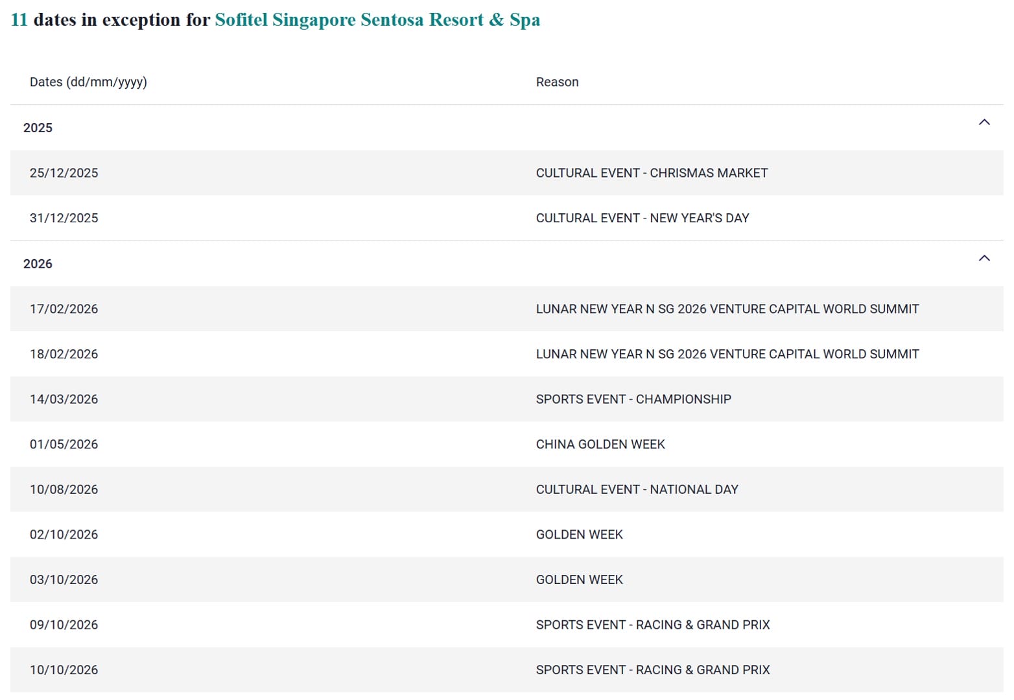Open Sofitel Singapore Sentosa Resort & Spa link
Viewport: 1014px width, 700px height.
[377, 20]
